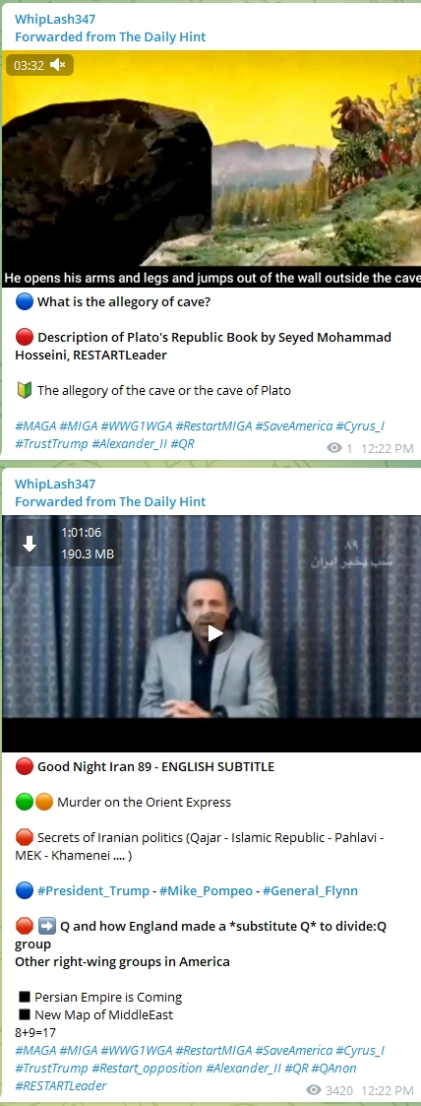The image size is (421, 1106).
Task: Open WhipLash347 name on second message
Action: tap(55, 484)
